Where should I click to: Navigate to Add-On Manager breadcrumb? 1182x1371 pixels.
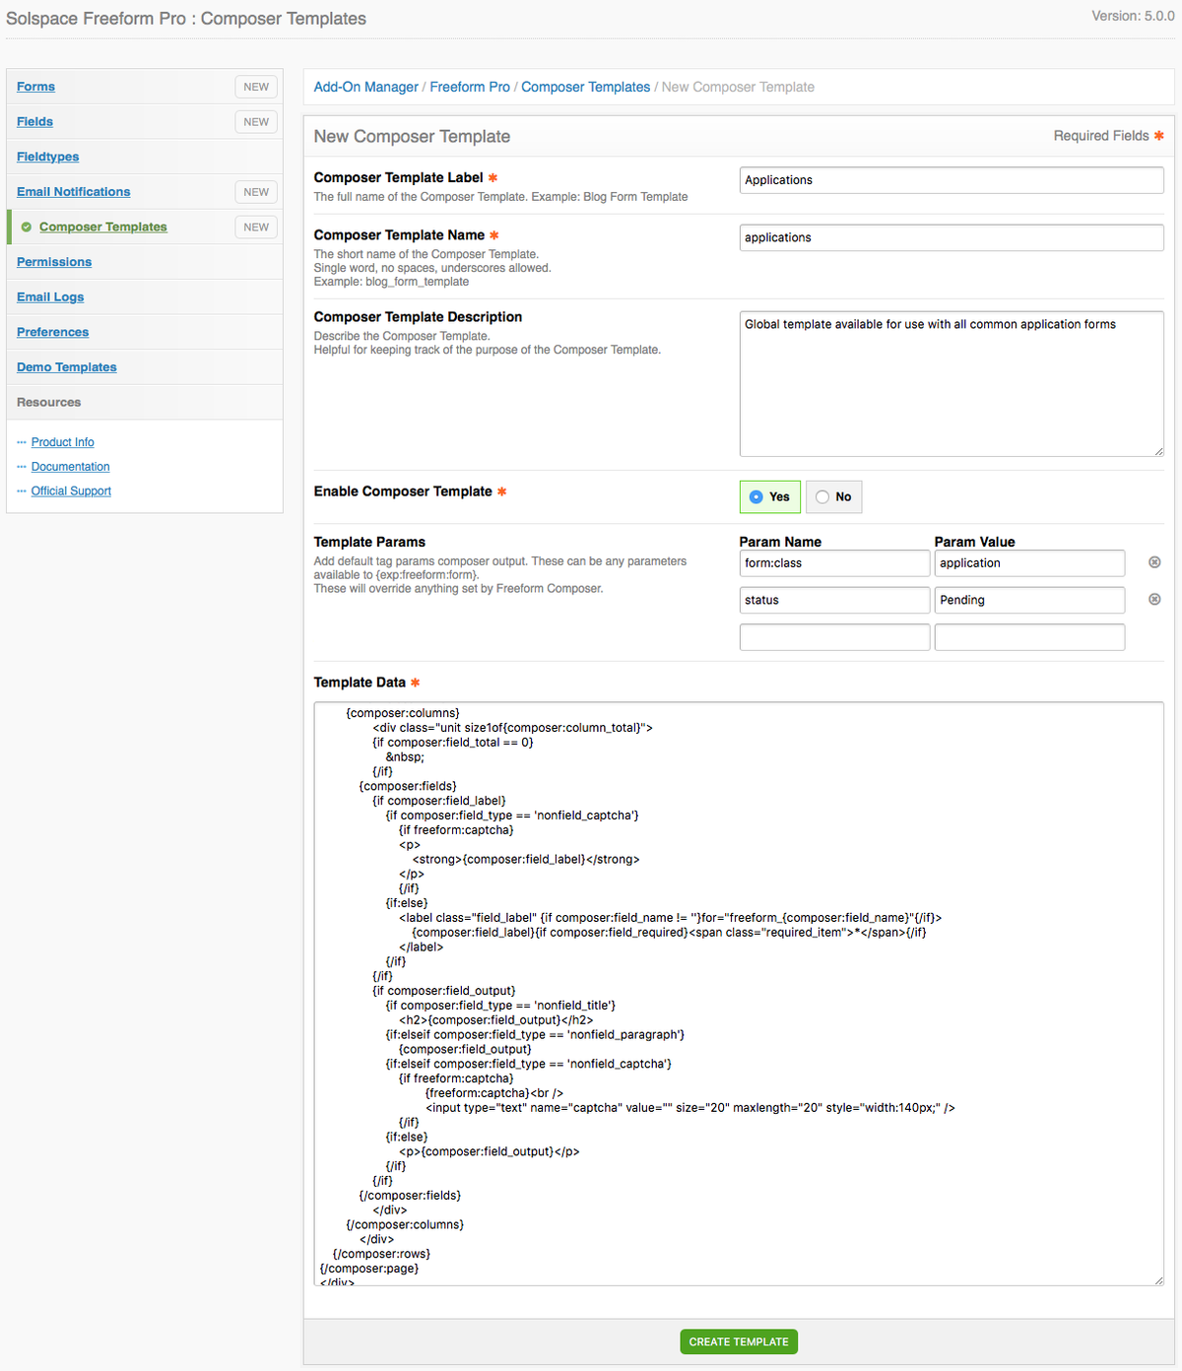click(365, 87)
